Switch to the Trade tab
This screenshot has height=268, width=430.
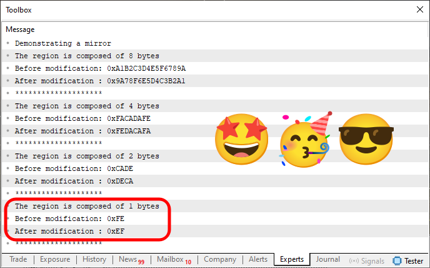click(18, 259)
